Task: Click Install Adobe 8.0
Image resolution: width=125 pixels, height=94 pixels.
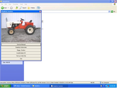Action: (21, 53)
